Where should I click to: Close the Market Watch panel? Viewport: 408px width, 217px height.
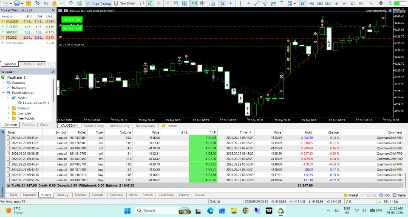(53, 10)
